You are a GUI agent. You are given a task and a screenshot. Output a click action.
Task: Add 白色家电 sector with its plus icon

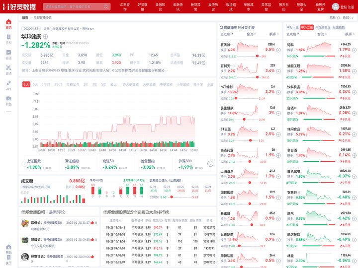click(x=354, y=177)
